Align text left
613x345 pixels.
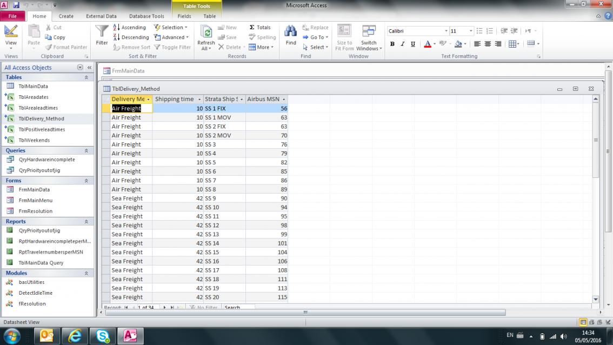coord(477,44)
